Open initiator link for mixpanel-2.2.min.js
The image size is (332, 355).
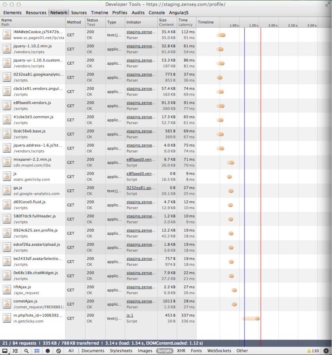point(141,159)
